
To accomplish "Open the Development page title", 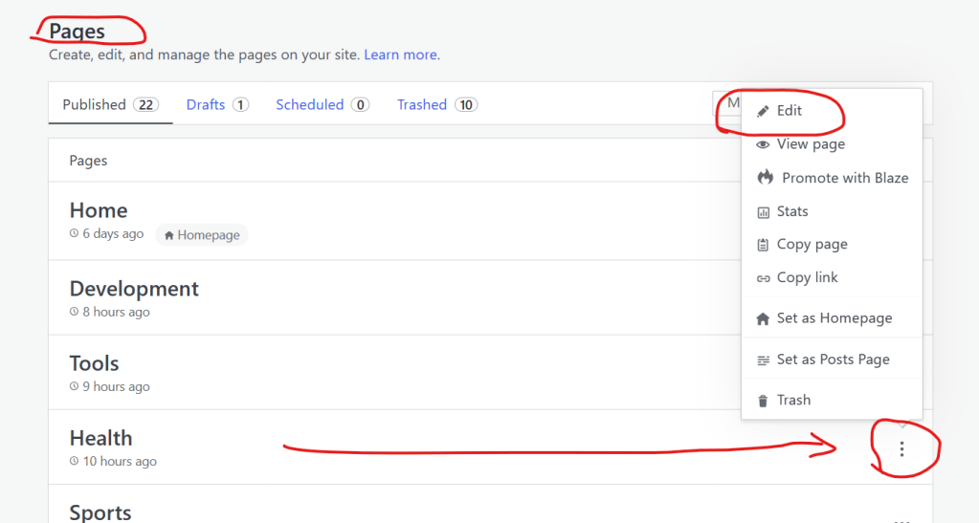I will coord(134,289).
